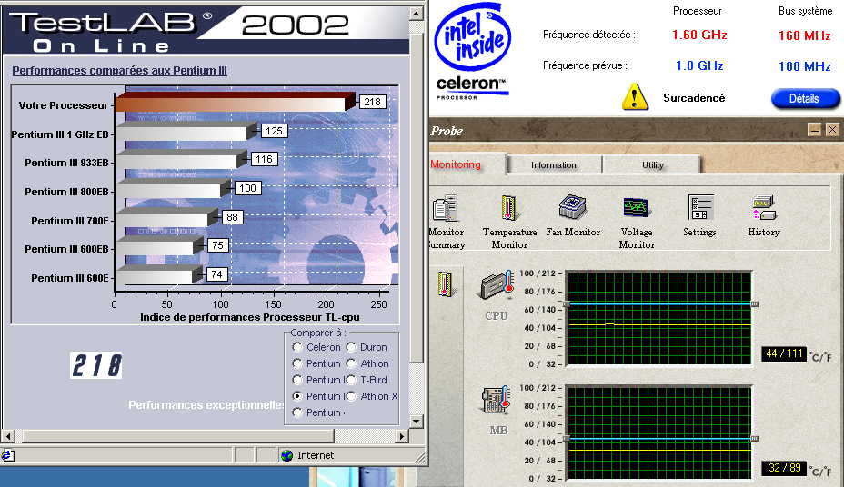Select the Athlon X comparison radio button

[351, 396]
